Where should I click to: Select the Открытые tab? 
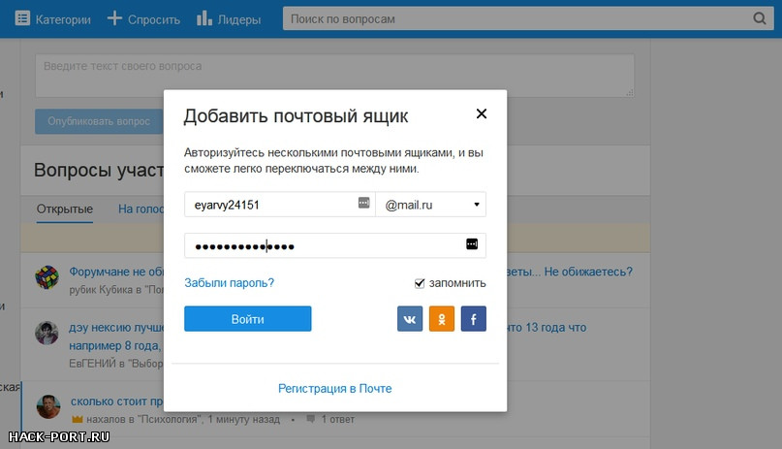(65, 208)
